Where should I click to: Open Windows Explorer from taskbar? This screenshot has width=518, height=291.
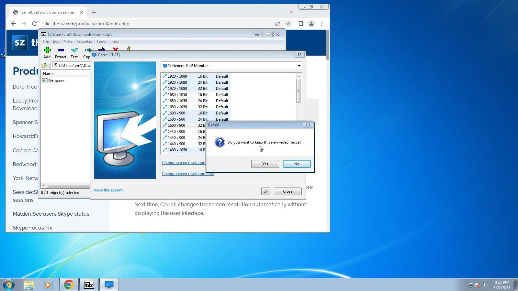[x=29, y=285]
